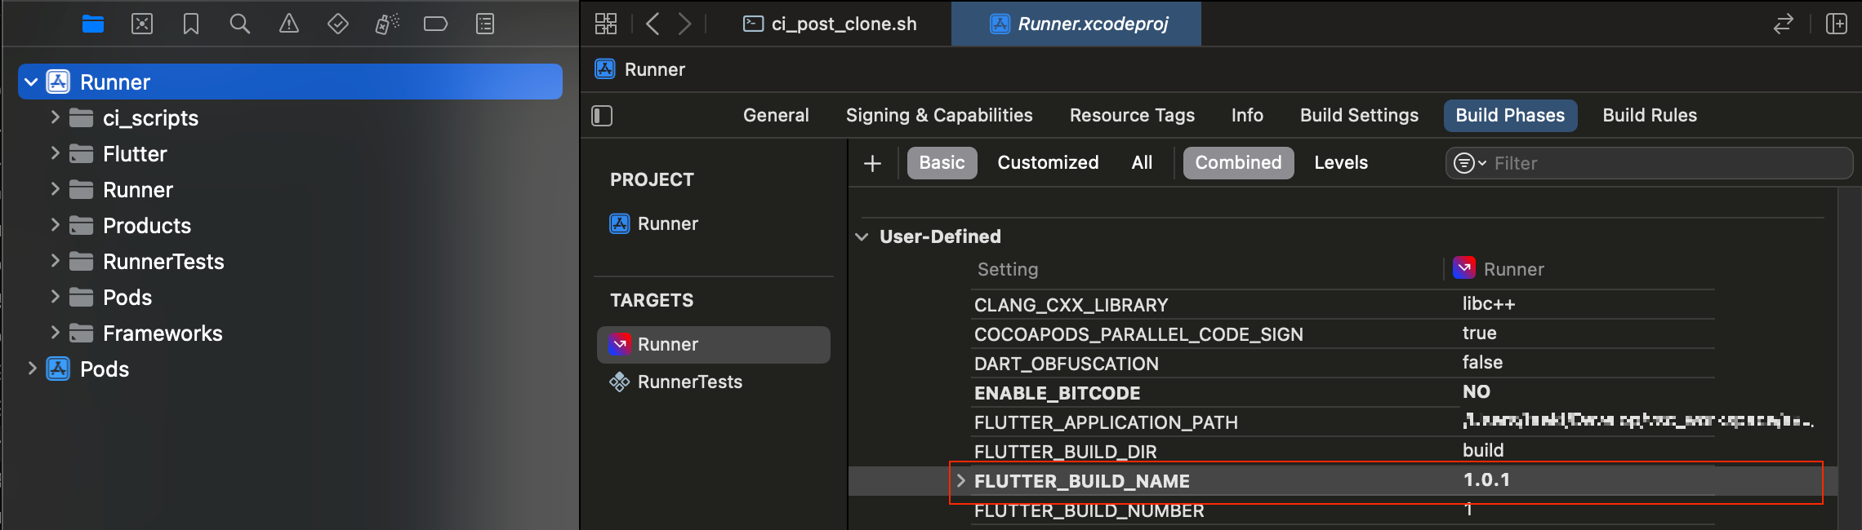Open the Source Control navigator icon
Screen dimensions: 1862x530
pos(142,24)
